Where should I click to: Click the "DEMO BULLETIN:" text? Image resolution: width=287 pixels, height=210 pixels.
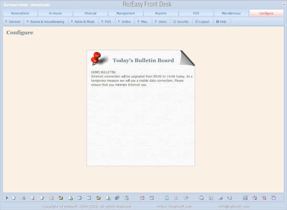[104, 72]
